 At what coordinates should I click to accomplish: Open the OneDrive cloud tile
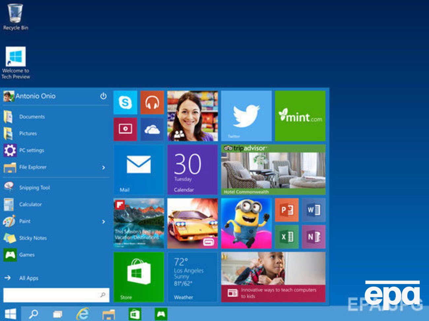coord(152,129)
